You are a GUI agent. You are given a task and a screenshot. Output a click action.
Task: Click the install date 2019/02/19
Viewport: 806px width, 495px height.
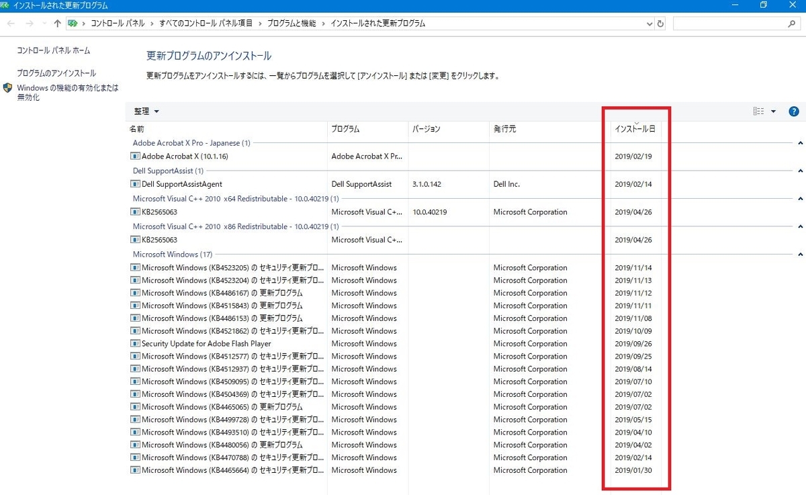tap(633, 156)
